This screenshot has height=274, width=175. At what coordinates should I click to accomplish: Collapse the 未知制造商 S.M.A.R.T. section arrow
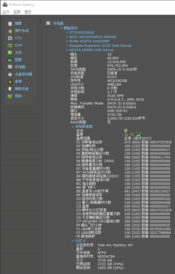[73, 126]
